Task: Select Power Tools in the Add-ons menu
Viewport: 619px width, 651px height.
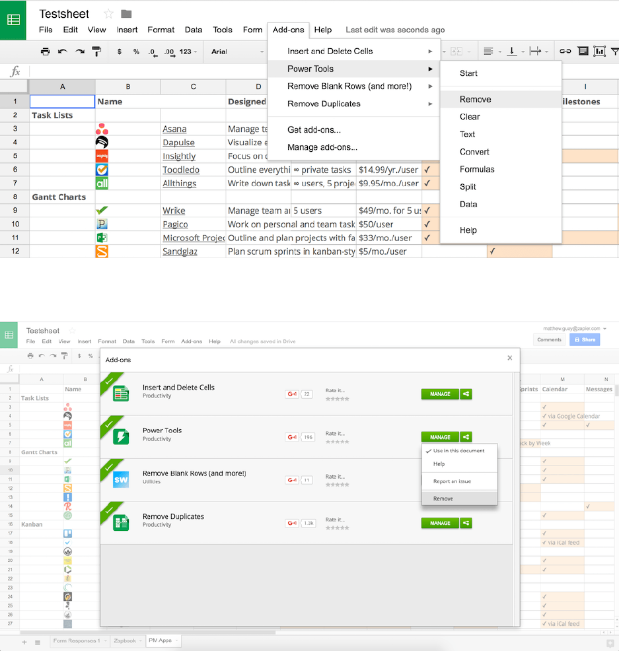Action: tap(354, 69)
